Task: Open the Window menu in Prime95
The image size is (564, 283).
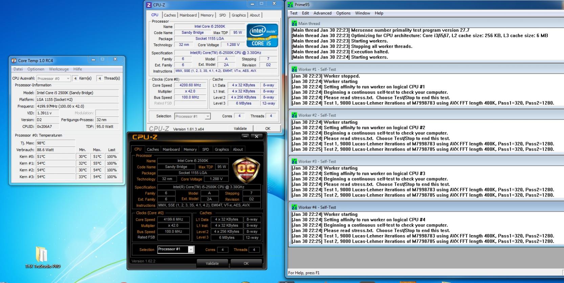Action: click(363, 13)
